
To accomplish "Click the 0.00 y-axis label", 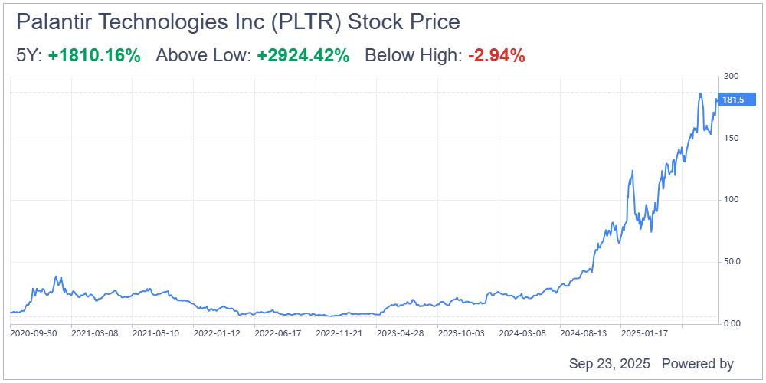I will 733,323.
